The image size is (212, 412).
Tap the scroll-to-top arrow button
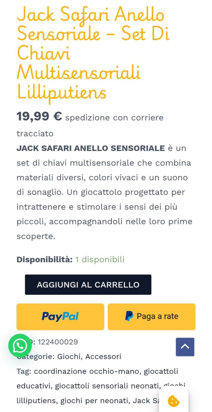185,347
